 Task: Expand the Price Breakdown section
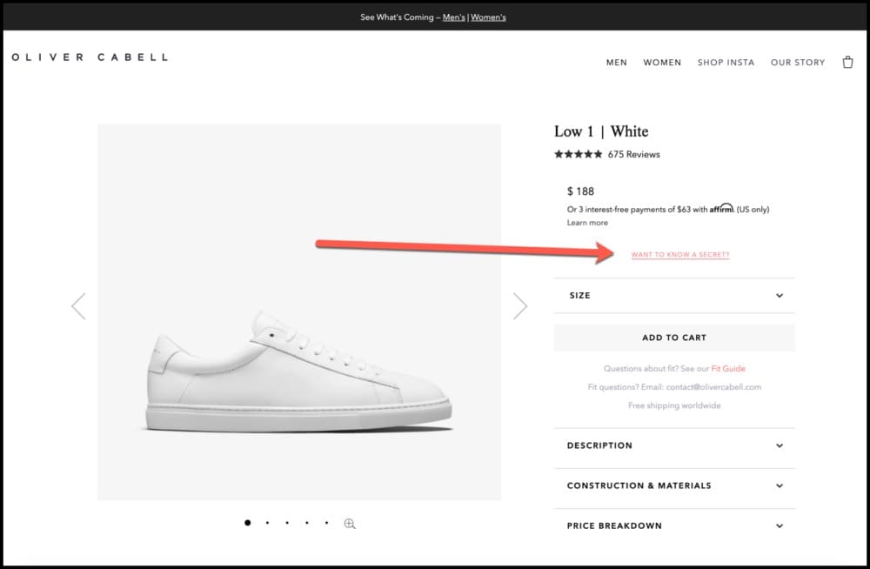[x=674, y=525]
